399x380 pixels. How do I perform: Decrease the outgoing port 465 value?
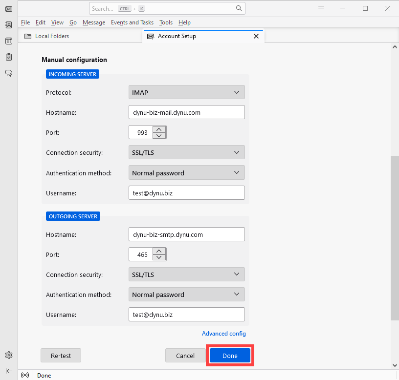pos(159,257)
